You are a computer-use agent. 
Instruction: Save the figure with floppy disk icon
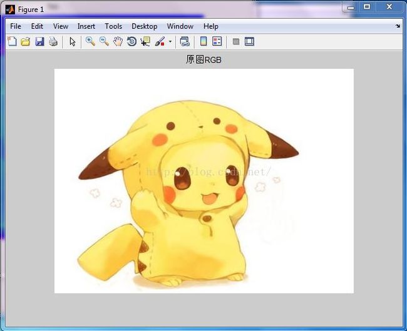(39, 41)
